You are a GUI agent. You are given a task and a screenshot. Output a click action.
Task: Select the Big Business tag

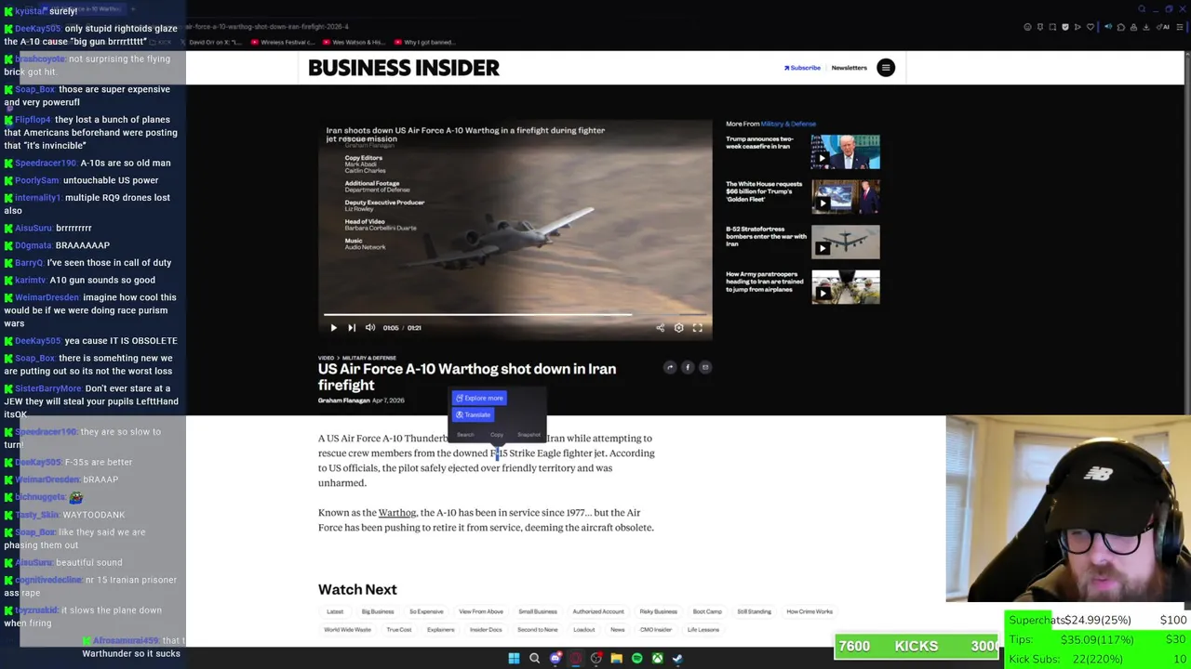[378, 611]
